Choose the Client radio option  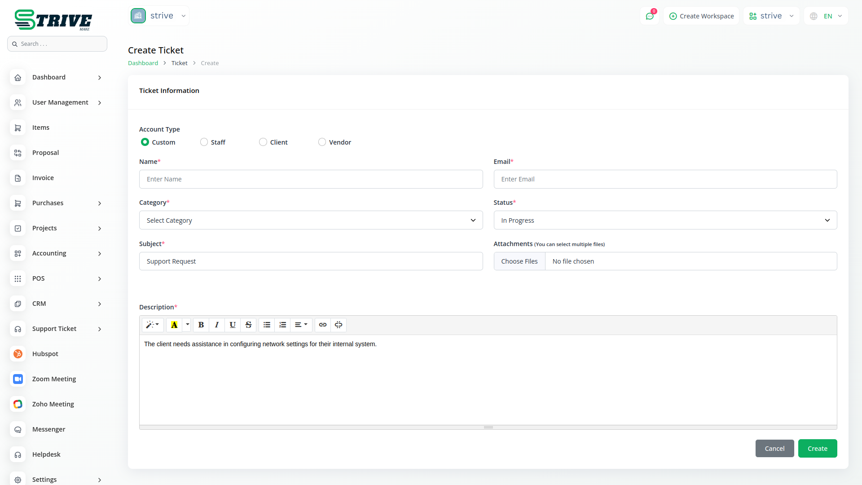tap(263, 142)
